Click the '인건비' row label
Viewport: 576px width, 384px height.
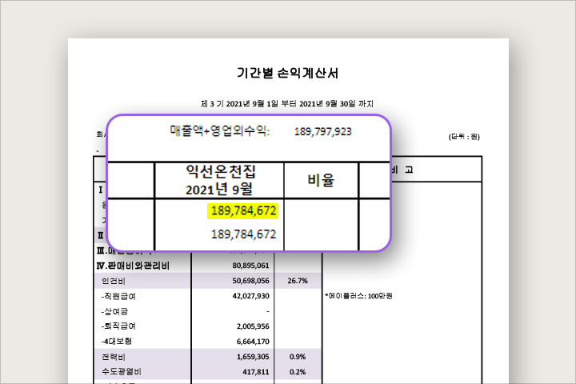[x=114, y=281]
